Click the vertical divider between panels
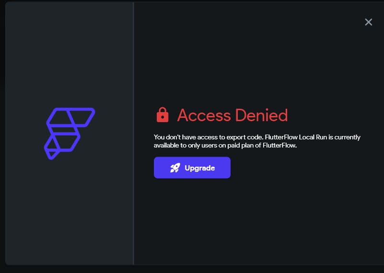 [x=133, y=133]
